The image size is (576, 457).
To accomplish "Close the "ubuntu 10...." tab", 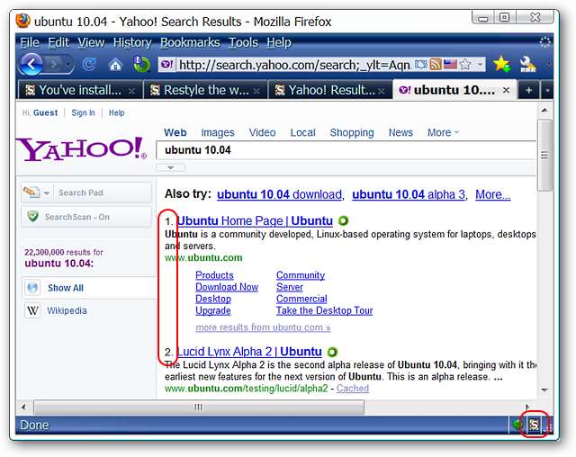I will click(x=506, y=90).
